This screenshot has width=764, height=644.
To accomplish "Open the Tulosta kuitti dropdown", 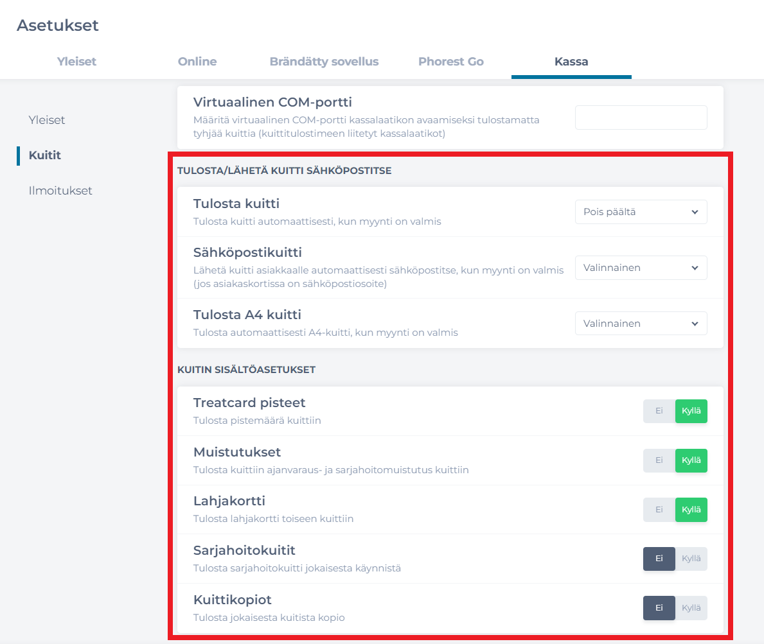I will [641, 212].
